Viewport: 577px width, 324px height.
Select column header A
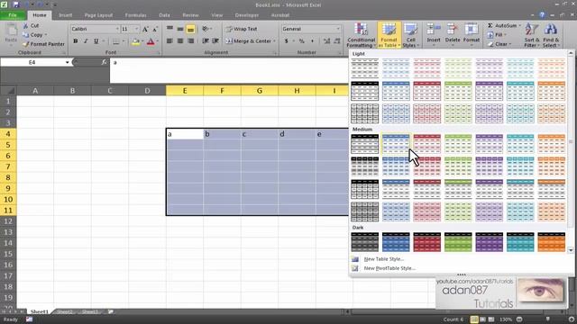click(35, 90)
